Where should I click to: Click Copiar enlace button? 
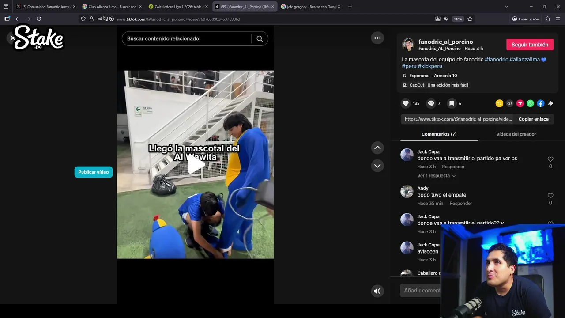[534, 119]
